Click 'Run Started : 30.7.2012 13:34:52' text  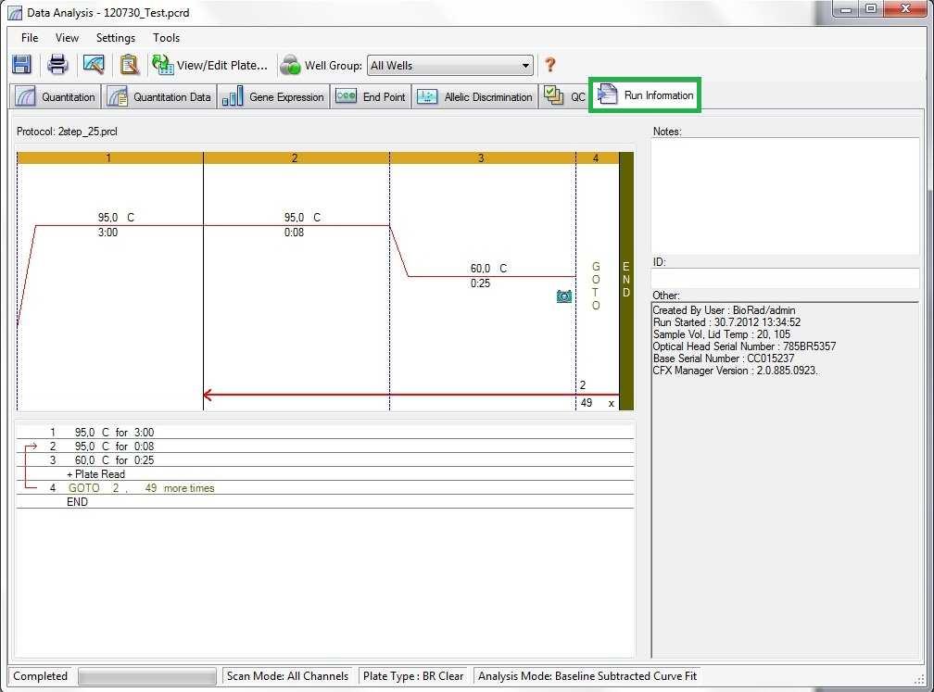726,322
